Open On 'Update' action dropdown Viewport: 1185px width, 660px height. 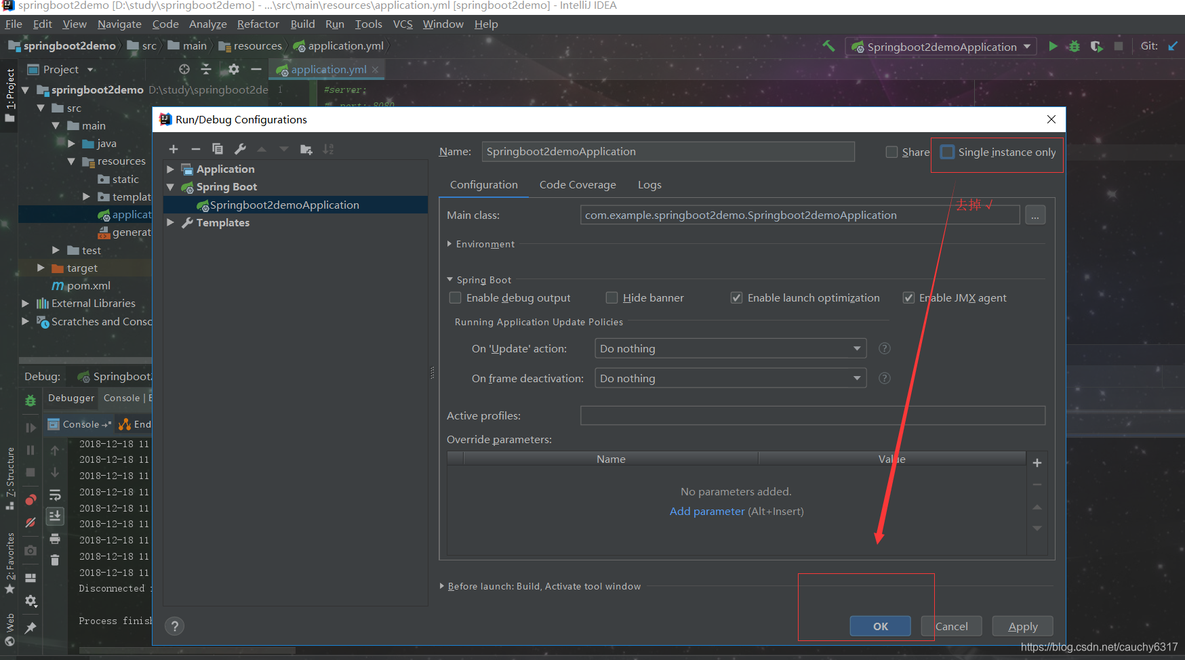[x=730, y=348]
